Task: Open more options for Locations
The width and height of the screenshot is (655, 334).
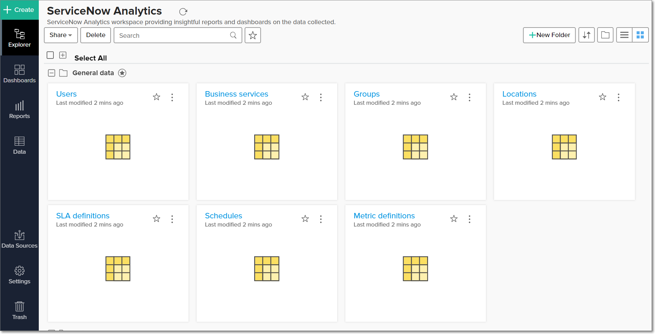Action: click(619, 97)
